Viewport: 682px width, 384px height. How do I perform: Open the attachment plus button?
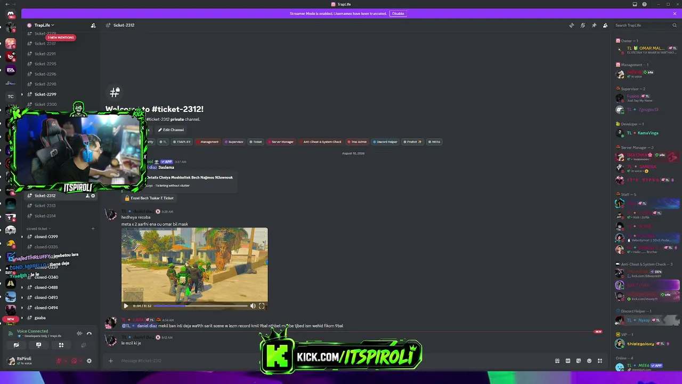(x=111, y=361)
